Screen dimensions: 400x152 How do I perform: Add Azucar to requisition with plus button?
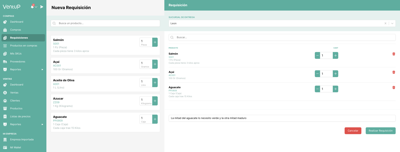(155, 101)
